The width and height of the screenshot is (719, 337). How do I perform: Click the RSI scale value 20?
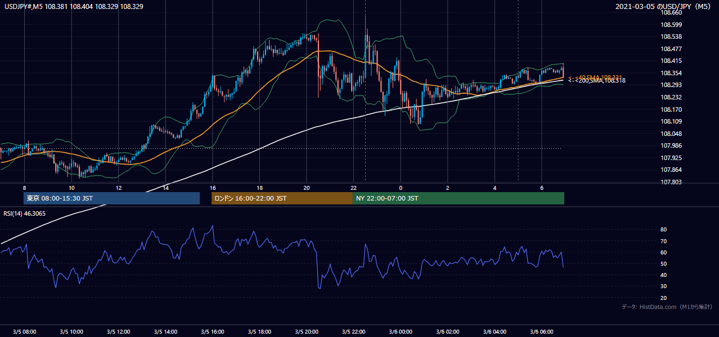[663, 298]
